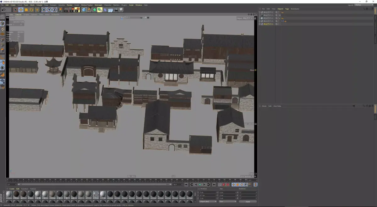Toggle Parameter keyframe recording (P)
Image resolution: width=377 pixels, height=207 pixels.
246,185
